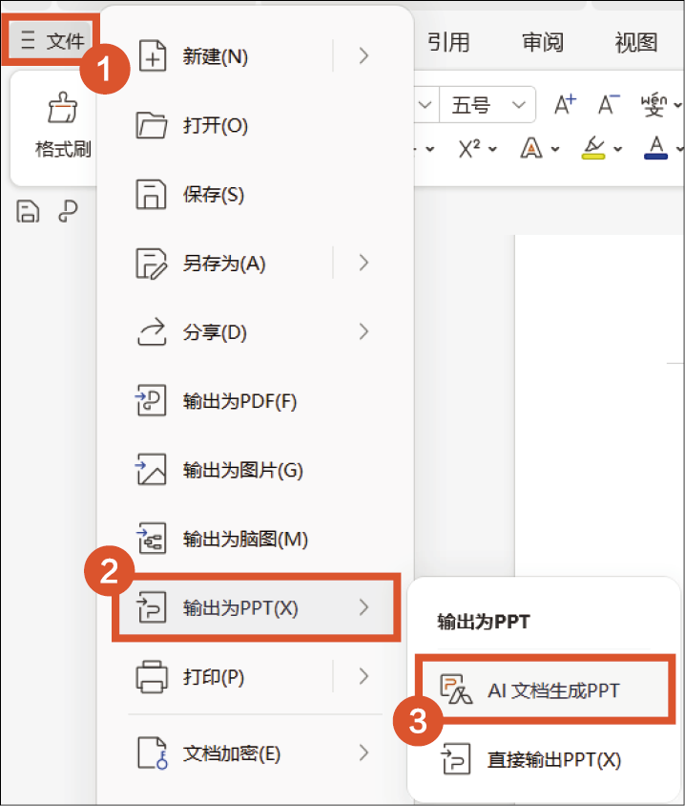Click the yellow highlighter pen icon
Image resolution: width=685 pixels, height=806 pixels.
click(595, 147)
